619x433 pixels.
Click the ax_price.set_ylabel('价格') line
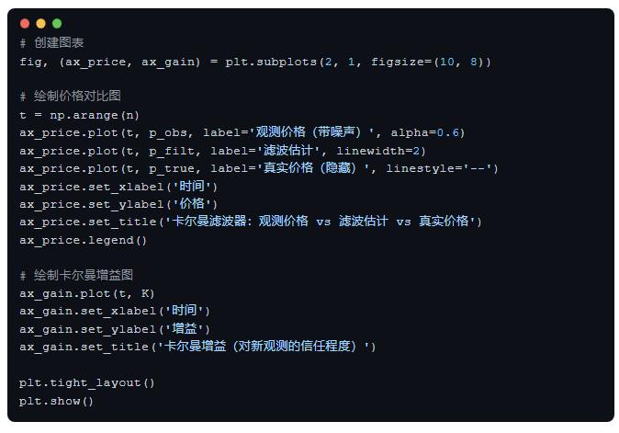[118, 204]
